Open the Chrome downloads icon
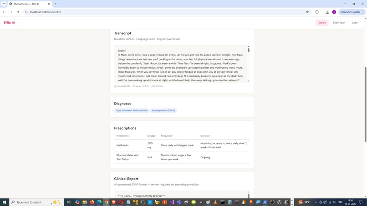367x206 pixels. point(327,12)
